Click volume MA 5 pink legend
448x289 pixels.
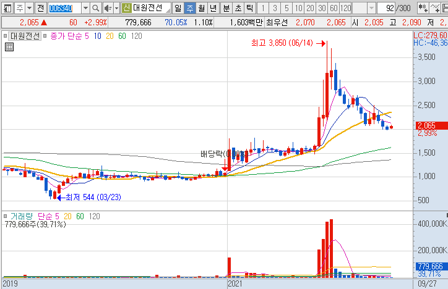(x=57, y=216)
